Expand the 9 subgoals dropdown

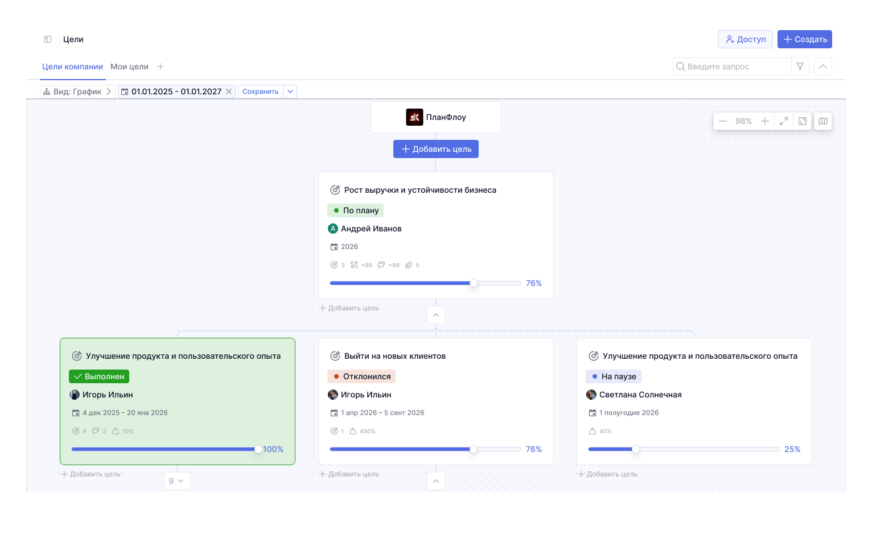177,481
